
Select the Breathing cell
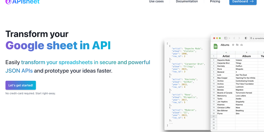(246, 111)
